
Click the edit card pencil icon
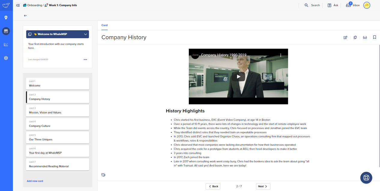(x=345, y=37)
